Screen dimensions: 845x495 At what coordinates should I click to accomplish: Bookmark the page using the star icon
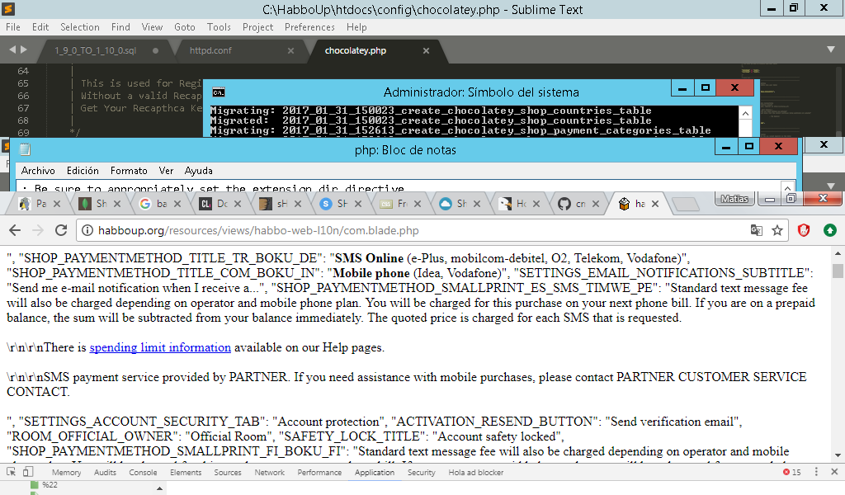(x=777, y=232)
